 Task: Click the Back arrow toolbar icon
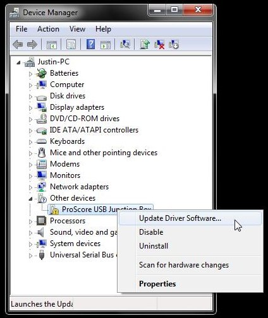[x=18, y=44]
